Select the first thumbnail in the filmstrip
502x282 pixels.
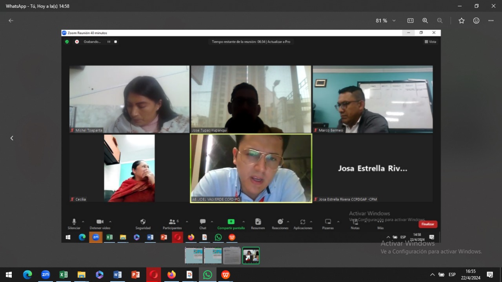point(194,256)
